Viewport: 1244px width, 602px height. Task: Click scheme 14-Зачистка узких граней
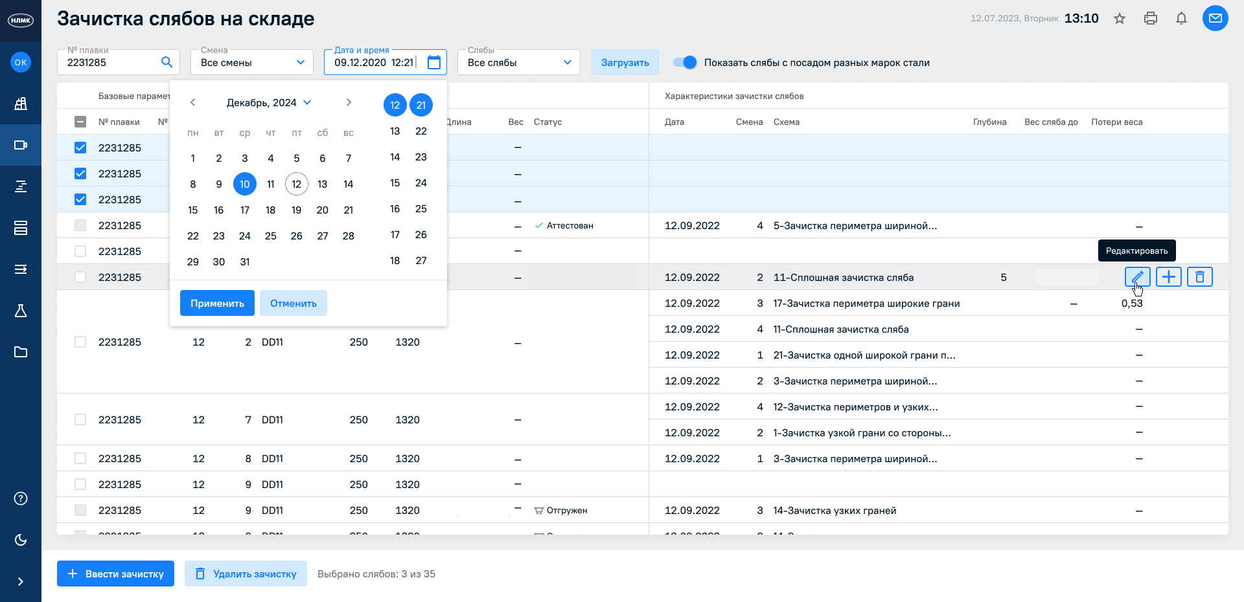(835, 510)
